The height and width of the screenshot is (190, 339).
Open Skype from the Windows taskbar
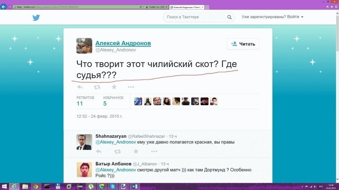pos(113,186)
